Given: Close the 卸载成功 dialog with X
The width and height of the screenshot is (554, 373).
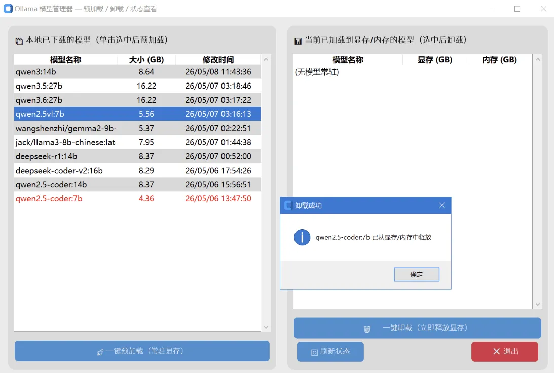Looking at the screenshot, I should (441, 205).
